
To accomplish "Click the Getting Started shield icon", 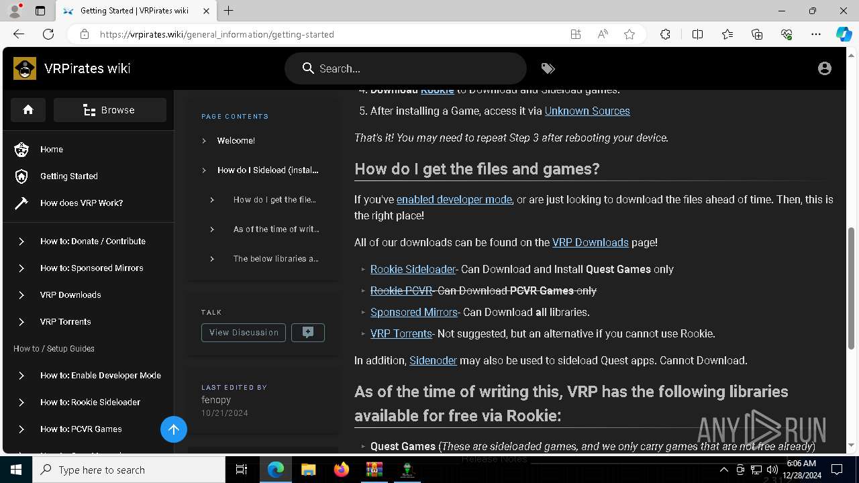I will click(x=21, y=176).
